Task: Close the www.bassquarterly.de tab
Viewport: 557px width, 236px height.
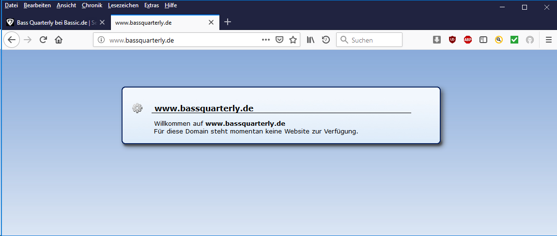Action: (211, 22)
